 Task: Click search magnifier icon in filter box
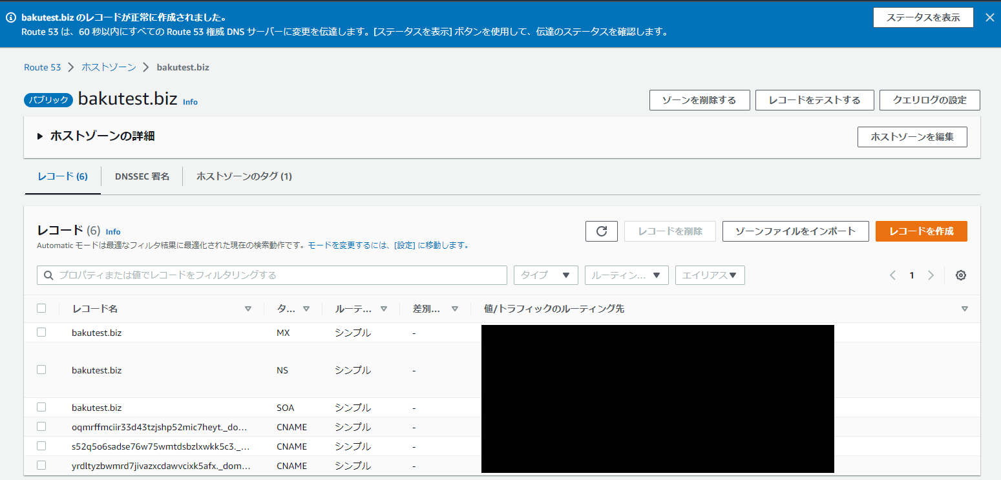coord(48,275)
